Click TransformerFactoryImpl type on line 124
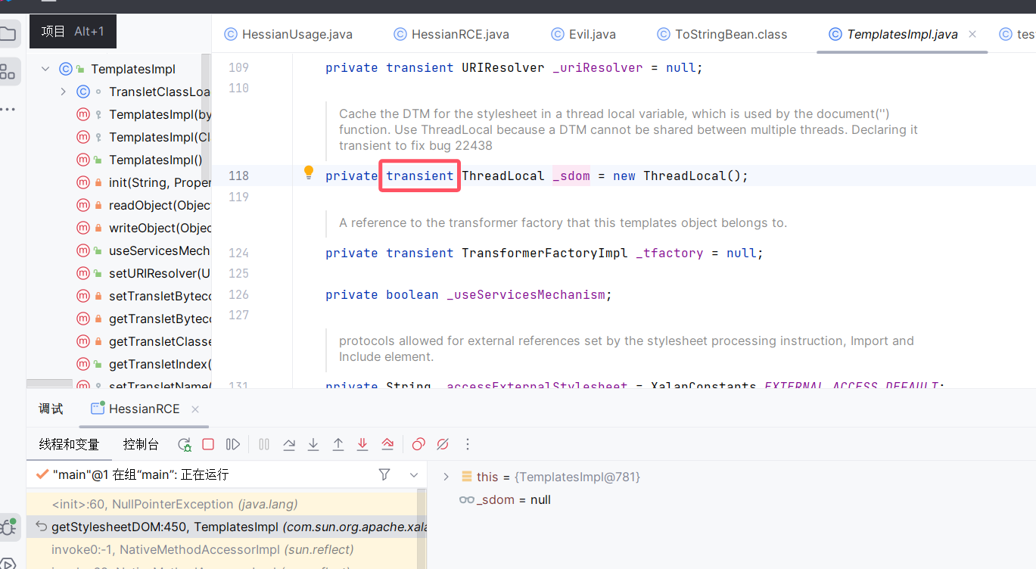 [545, 253]
